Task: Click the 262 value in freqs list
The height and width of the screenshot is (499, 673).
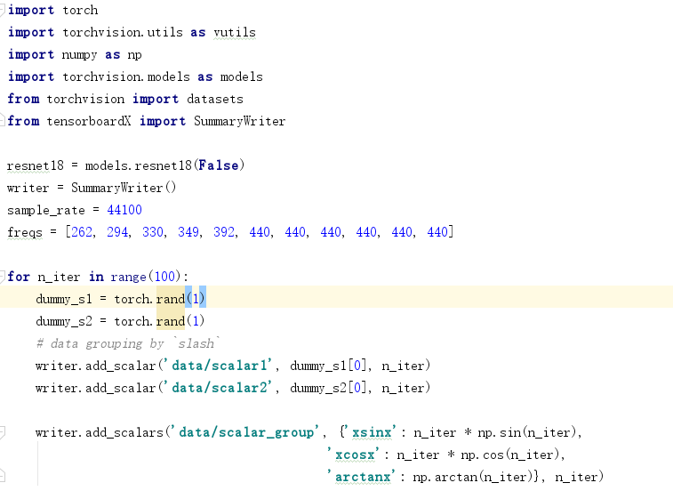Action: coord(82,232)
